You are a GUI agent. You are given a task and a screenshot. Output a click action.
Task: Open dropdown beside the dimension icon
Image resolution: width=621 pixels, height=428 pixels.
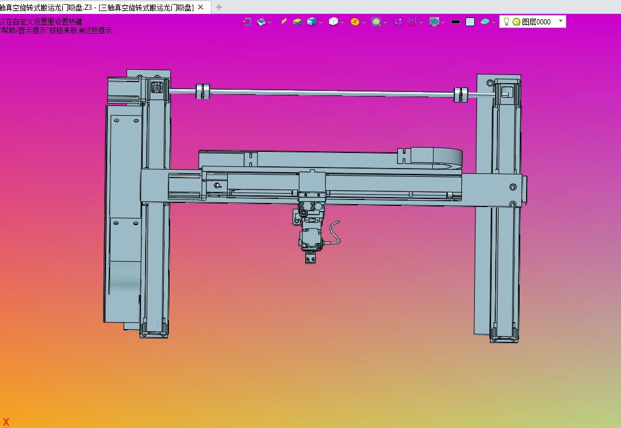click(x=421, y=22)
